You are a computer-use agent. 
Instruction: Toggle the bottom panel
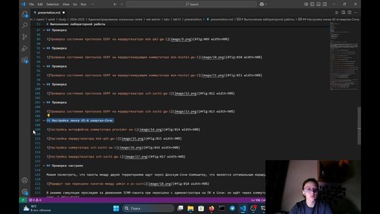(x=318, y=4)
